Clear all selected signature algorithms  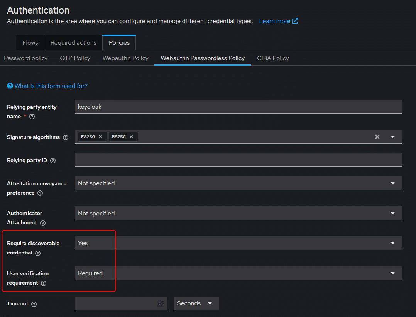(377, 137)
